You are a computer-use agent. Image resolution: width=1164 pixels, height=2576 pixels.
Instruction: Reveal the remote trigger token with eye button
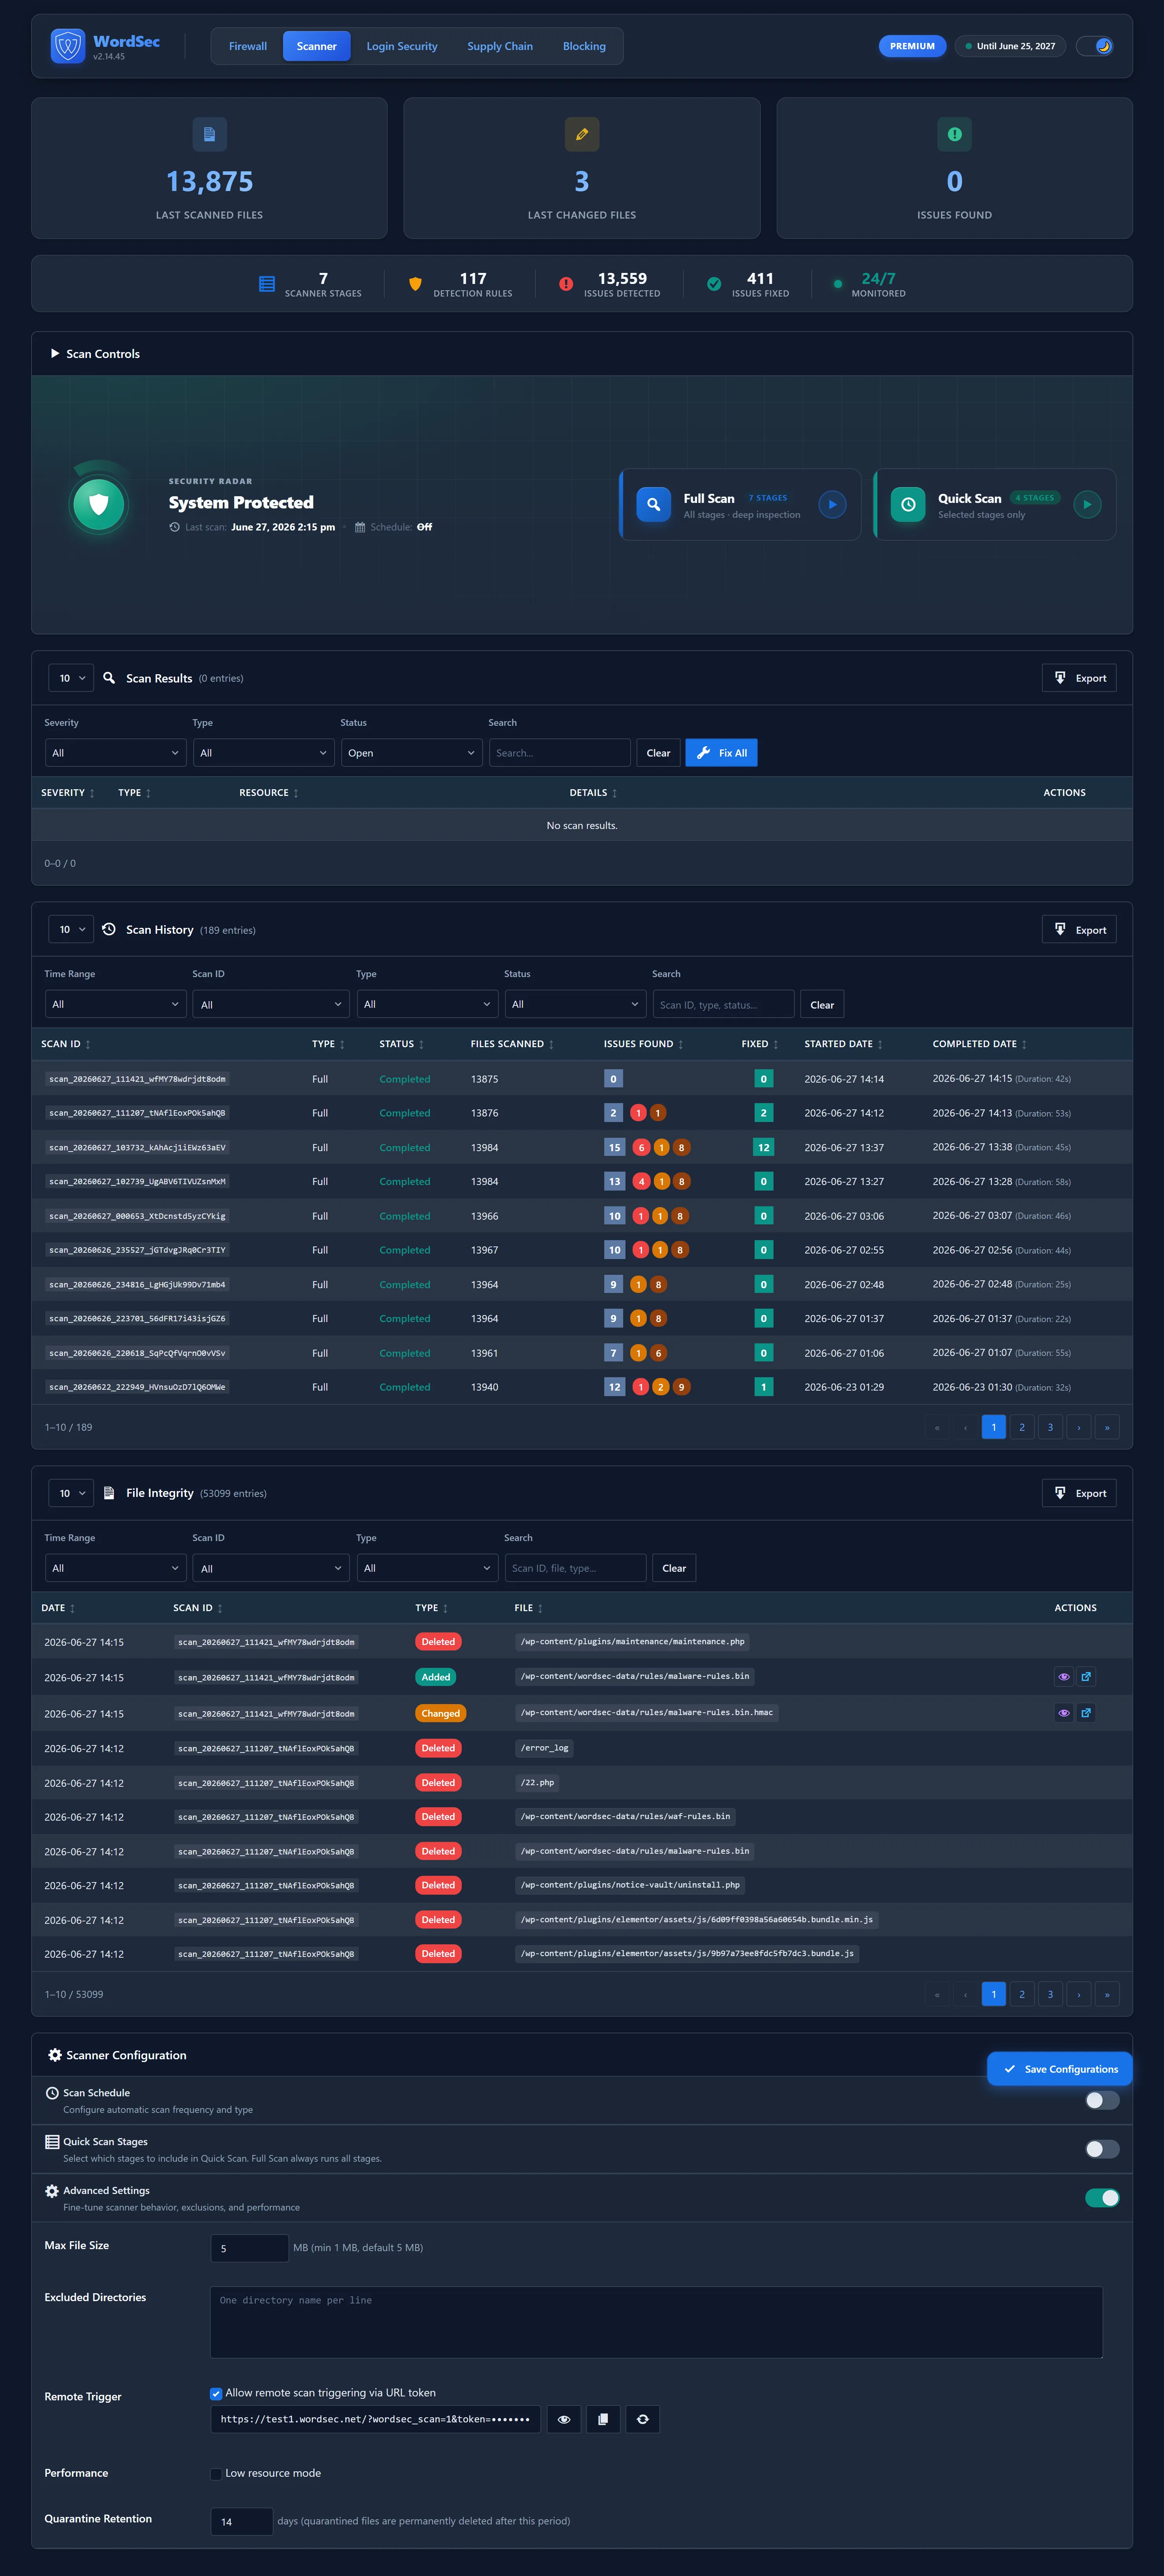pos(564,2419)
